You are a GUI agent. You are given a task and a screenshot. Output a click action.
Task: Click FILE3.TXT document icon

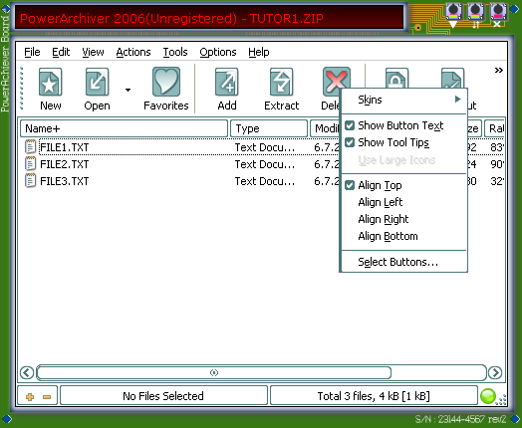pyautogui.click(x=30, y=180)
